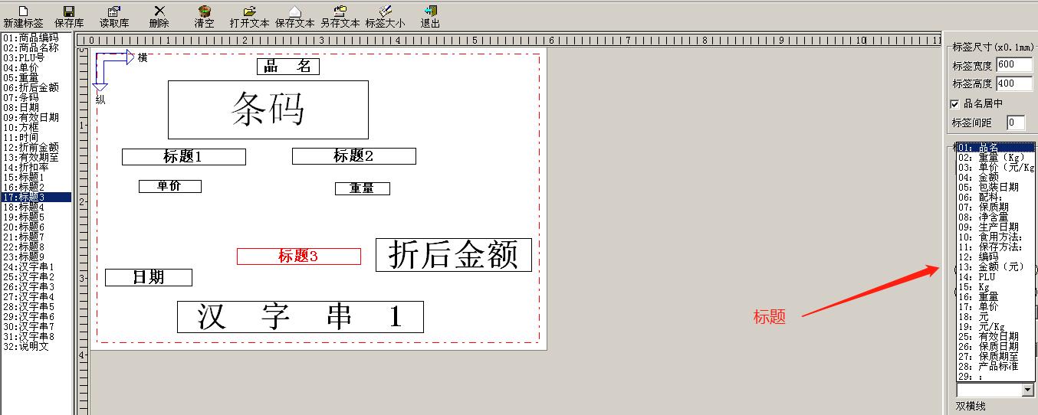Click the 新建标签 new label icon

23,11
